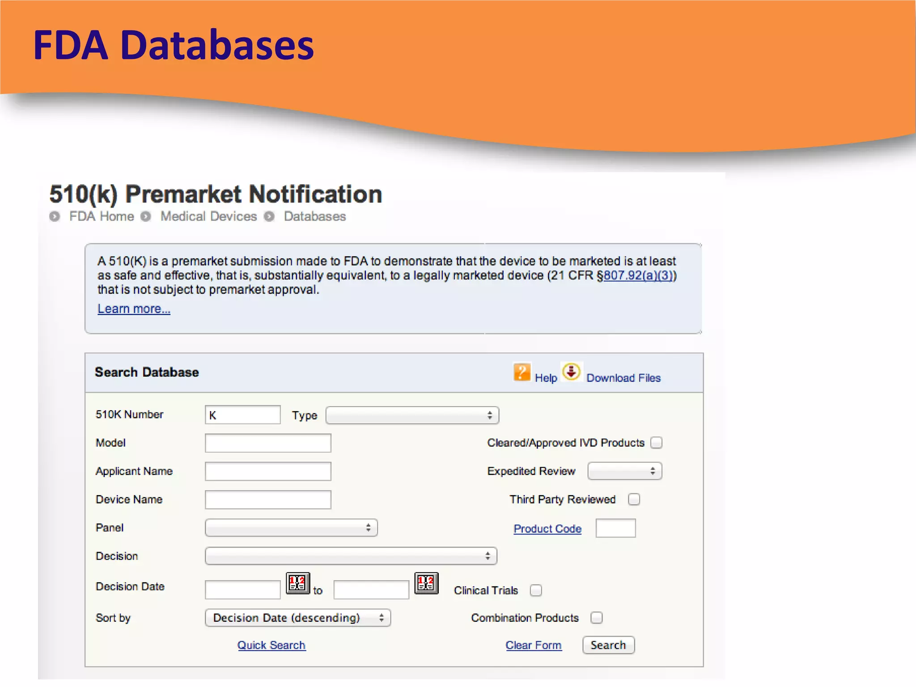Focus the Device Name input field
916x687 pixels.
268,500
